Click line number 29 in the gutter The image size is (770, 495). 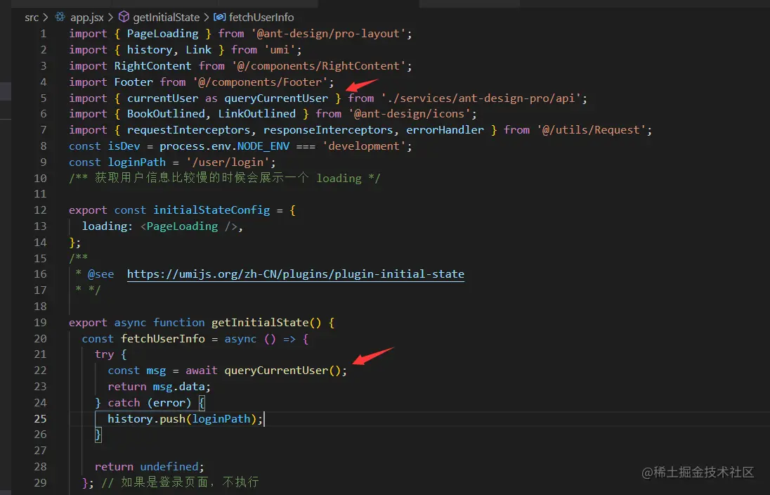pyautogui.click(x=40, y=483)
